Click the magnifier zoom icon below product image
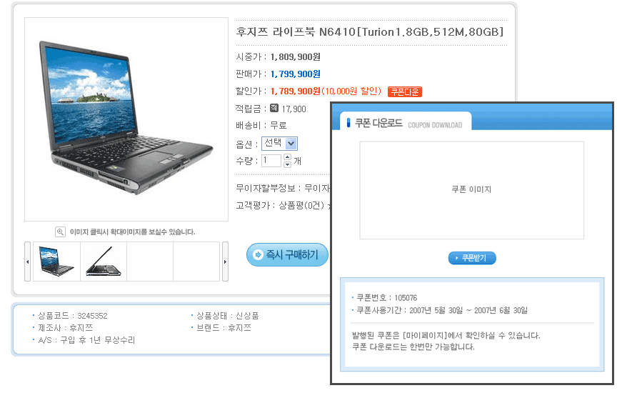The width and height of the screenshot is (632, 393). (x=60, y=232)
